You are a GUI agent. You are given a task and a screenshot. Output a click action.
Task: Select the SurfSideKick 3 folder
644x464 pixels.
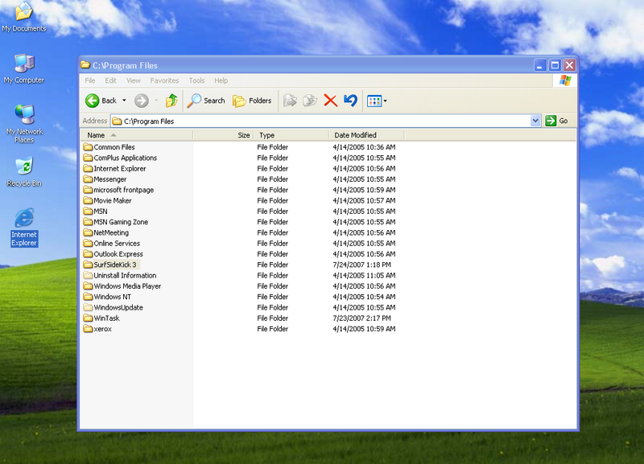coord(111,265)
